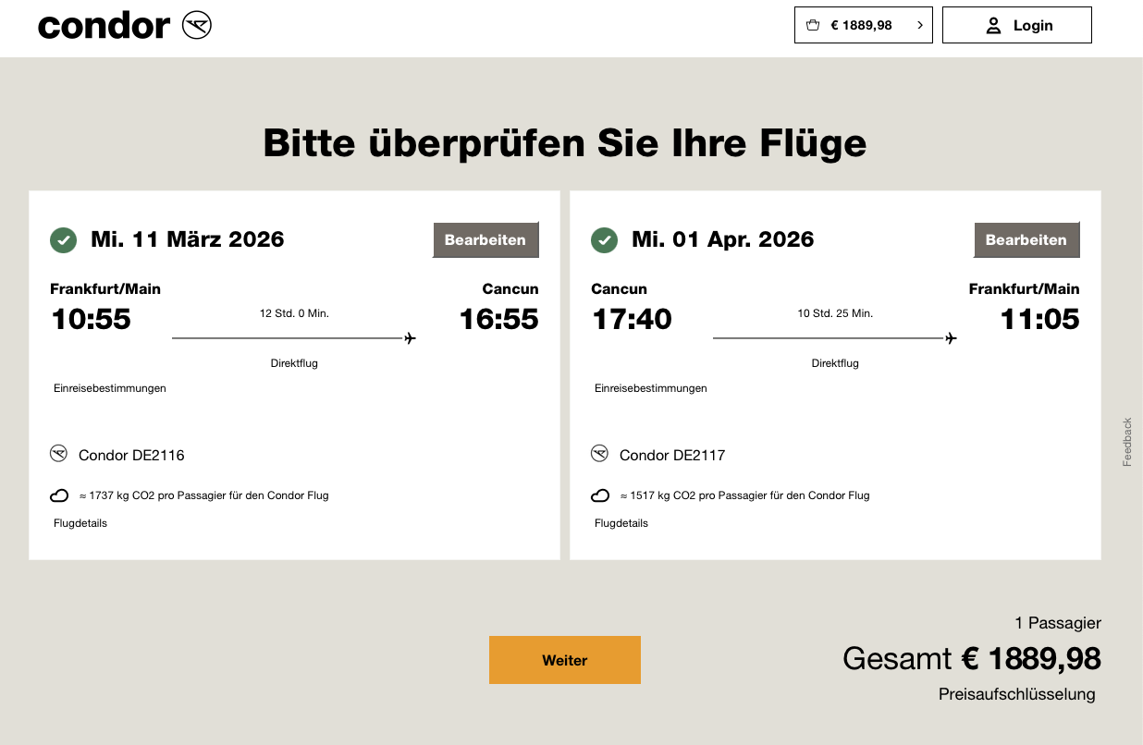Click Condor airline icon next to DE2117
This screenshot has height=745, width=1143.
600,454
